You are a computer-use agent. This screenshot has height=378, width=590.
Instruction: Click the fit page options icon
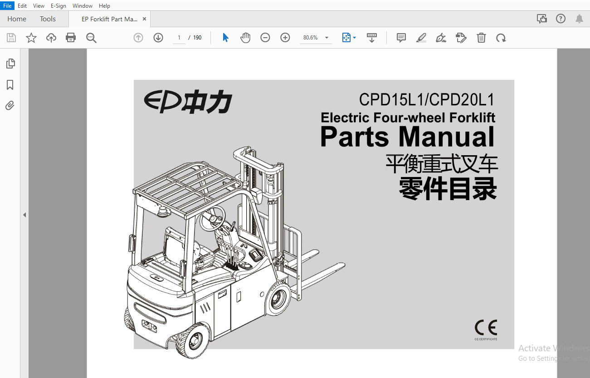(346, 38)
